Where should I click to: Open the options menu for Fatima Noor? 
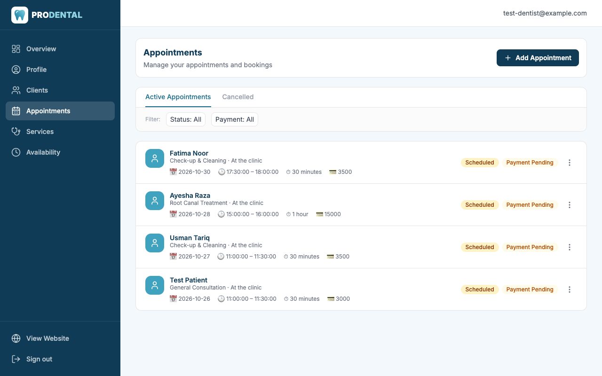(x=570, y=163)
